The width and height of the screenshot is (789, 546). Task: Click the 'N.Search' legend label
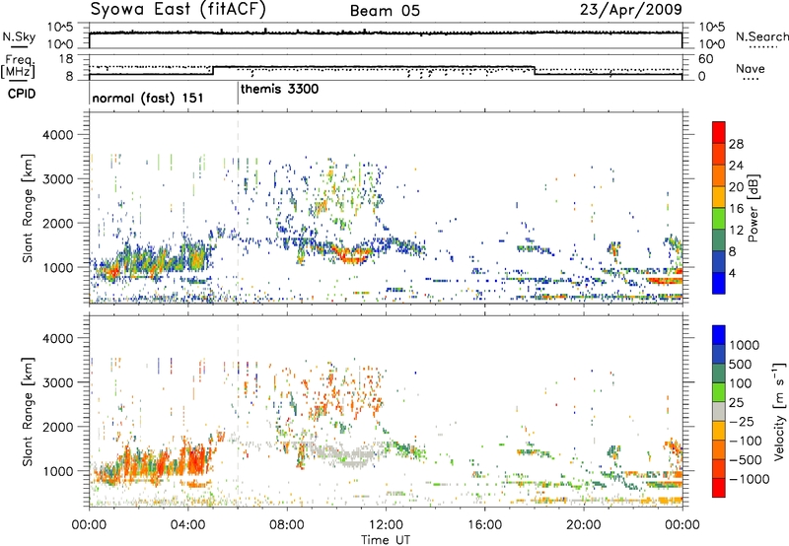(x=762, y=36)
